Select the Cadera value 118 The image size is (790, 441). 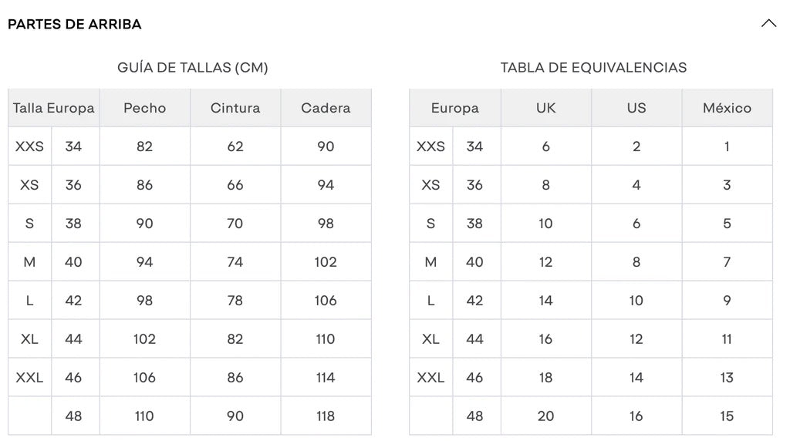(326, 416)
